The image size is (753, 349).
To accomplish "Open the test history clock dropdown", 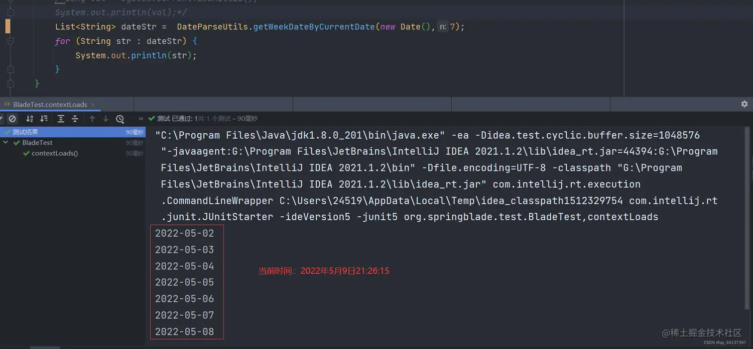I will coord(120,119).
